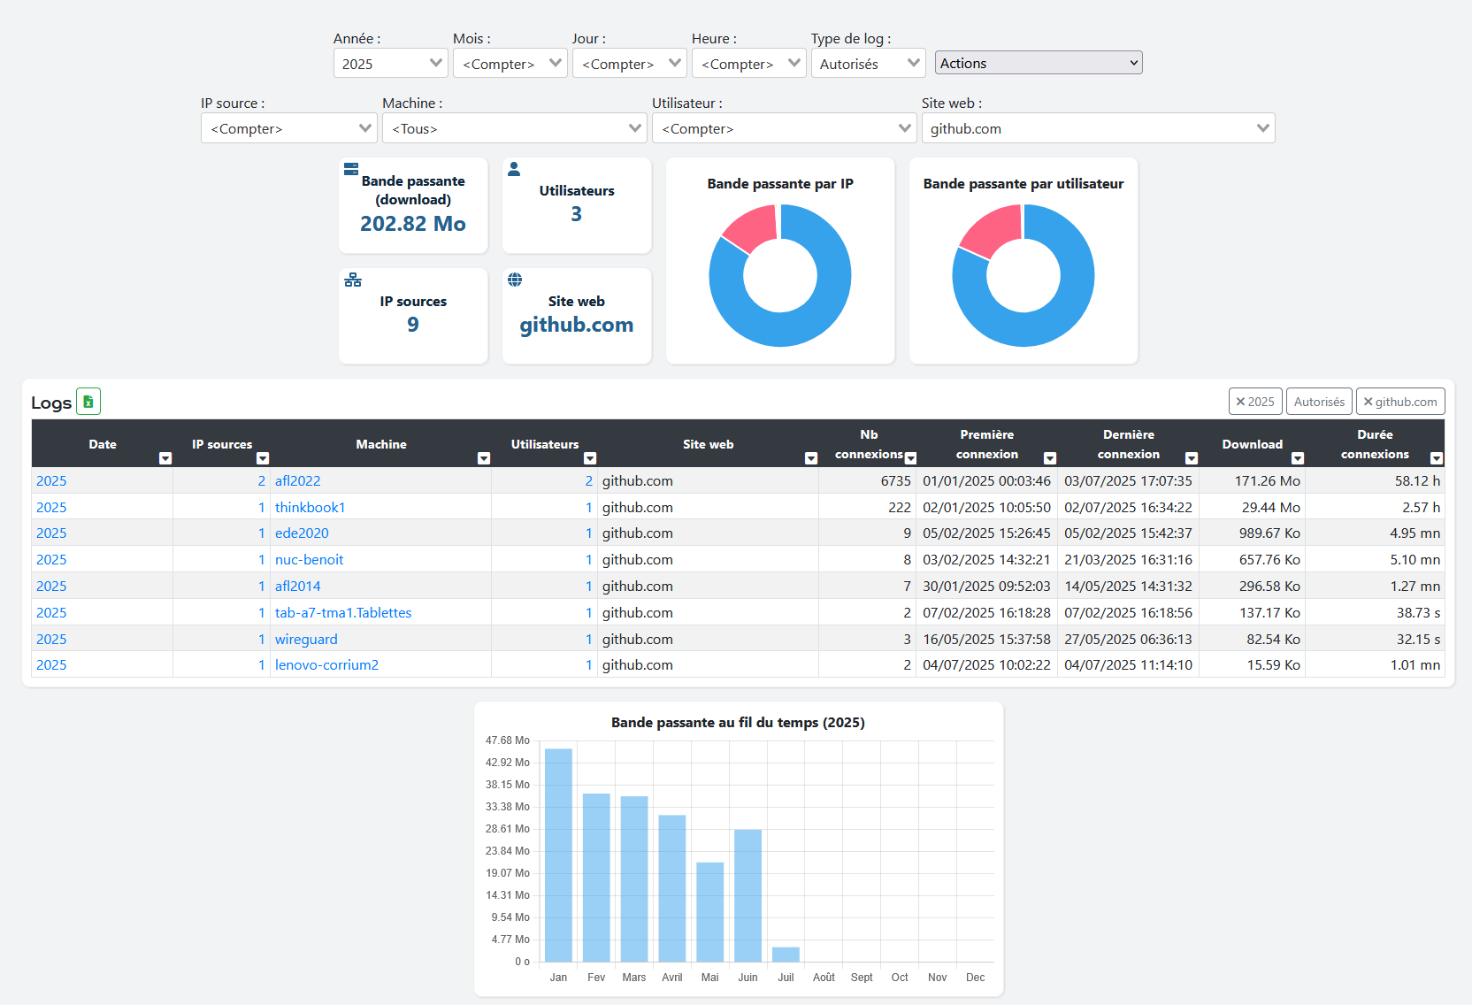The height and width of the screenshot is (1005, 1472).
Task: Open Utilisateurs column filter arrow
Action: click(590, 458)
